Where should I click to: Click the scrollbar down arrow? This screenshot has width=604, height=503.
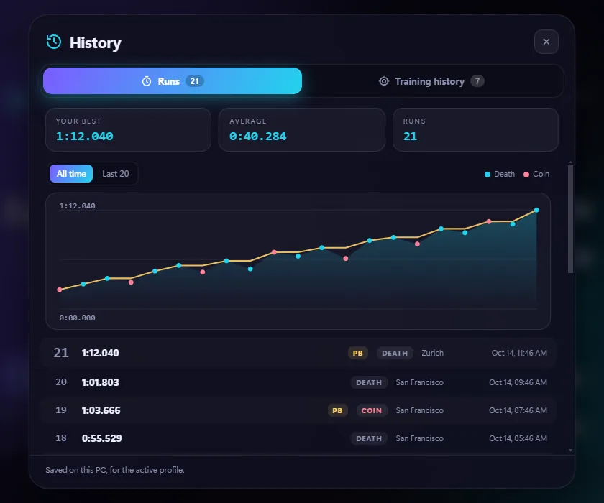pyautogui.click(x=570, y=450)
